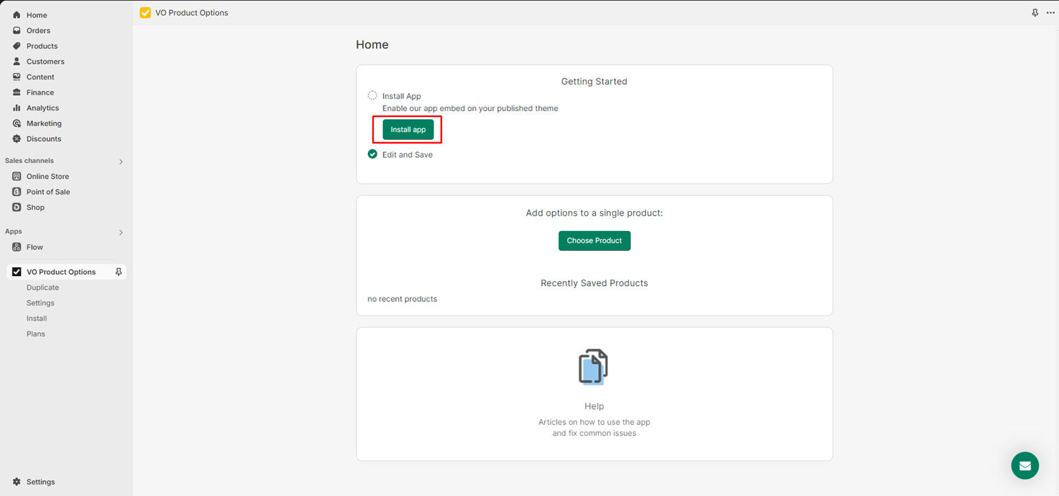Click the Marketing megaphone icon

[16, 123]
